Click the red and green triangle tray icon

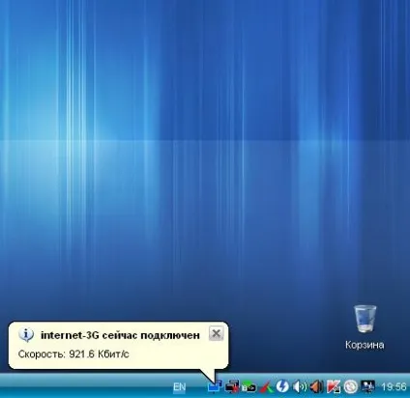click(x=266, y=386)
